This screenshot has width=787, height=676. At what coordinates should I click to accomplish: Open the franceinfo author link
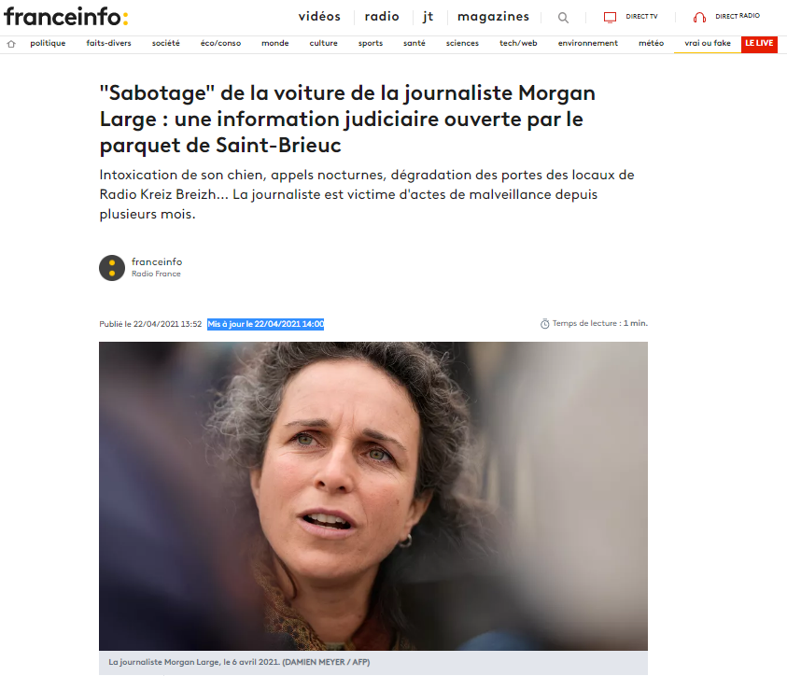pos(157,261)
